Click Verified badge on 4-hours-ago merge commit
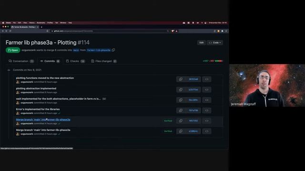 (168, 121)
